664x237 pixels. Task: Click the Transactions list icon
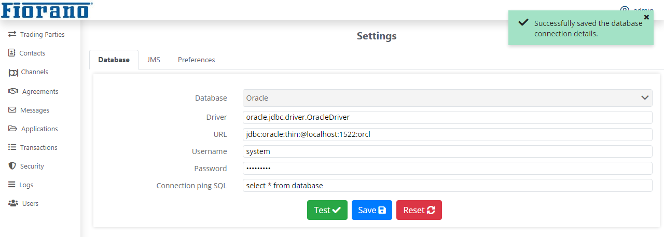pos(12,147)
